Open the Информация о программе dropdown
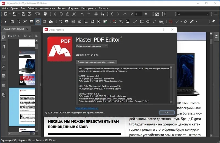The width and height of the screenshot is (220, 143). pos(92,46)
